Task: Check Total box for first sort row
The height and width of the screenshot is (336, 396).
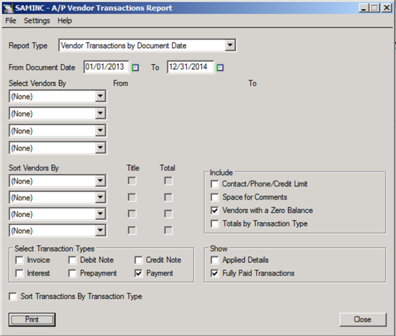Action: coord(168,181)
